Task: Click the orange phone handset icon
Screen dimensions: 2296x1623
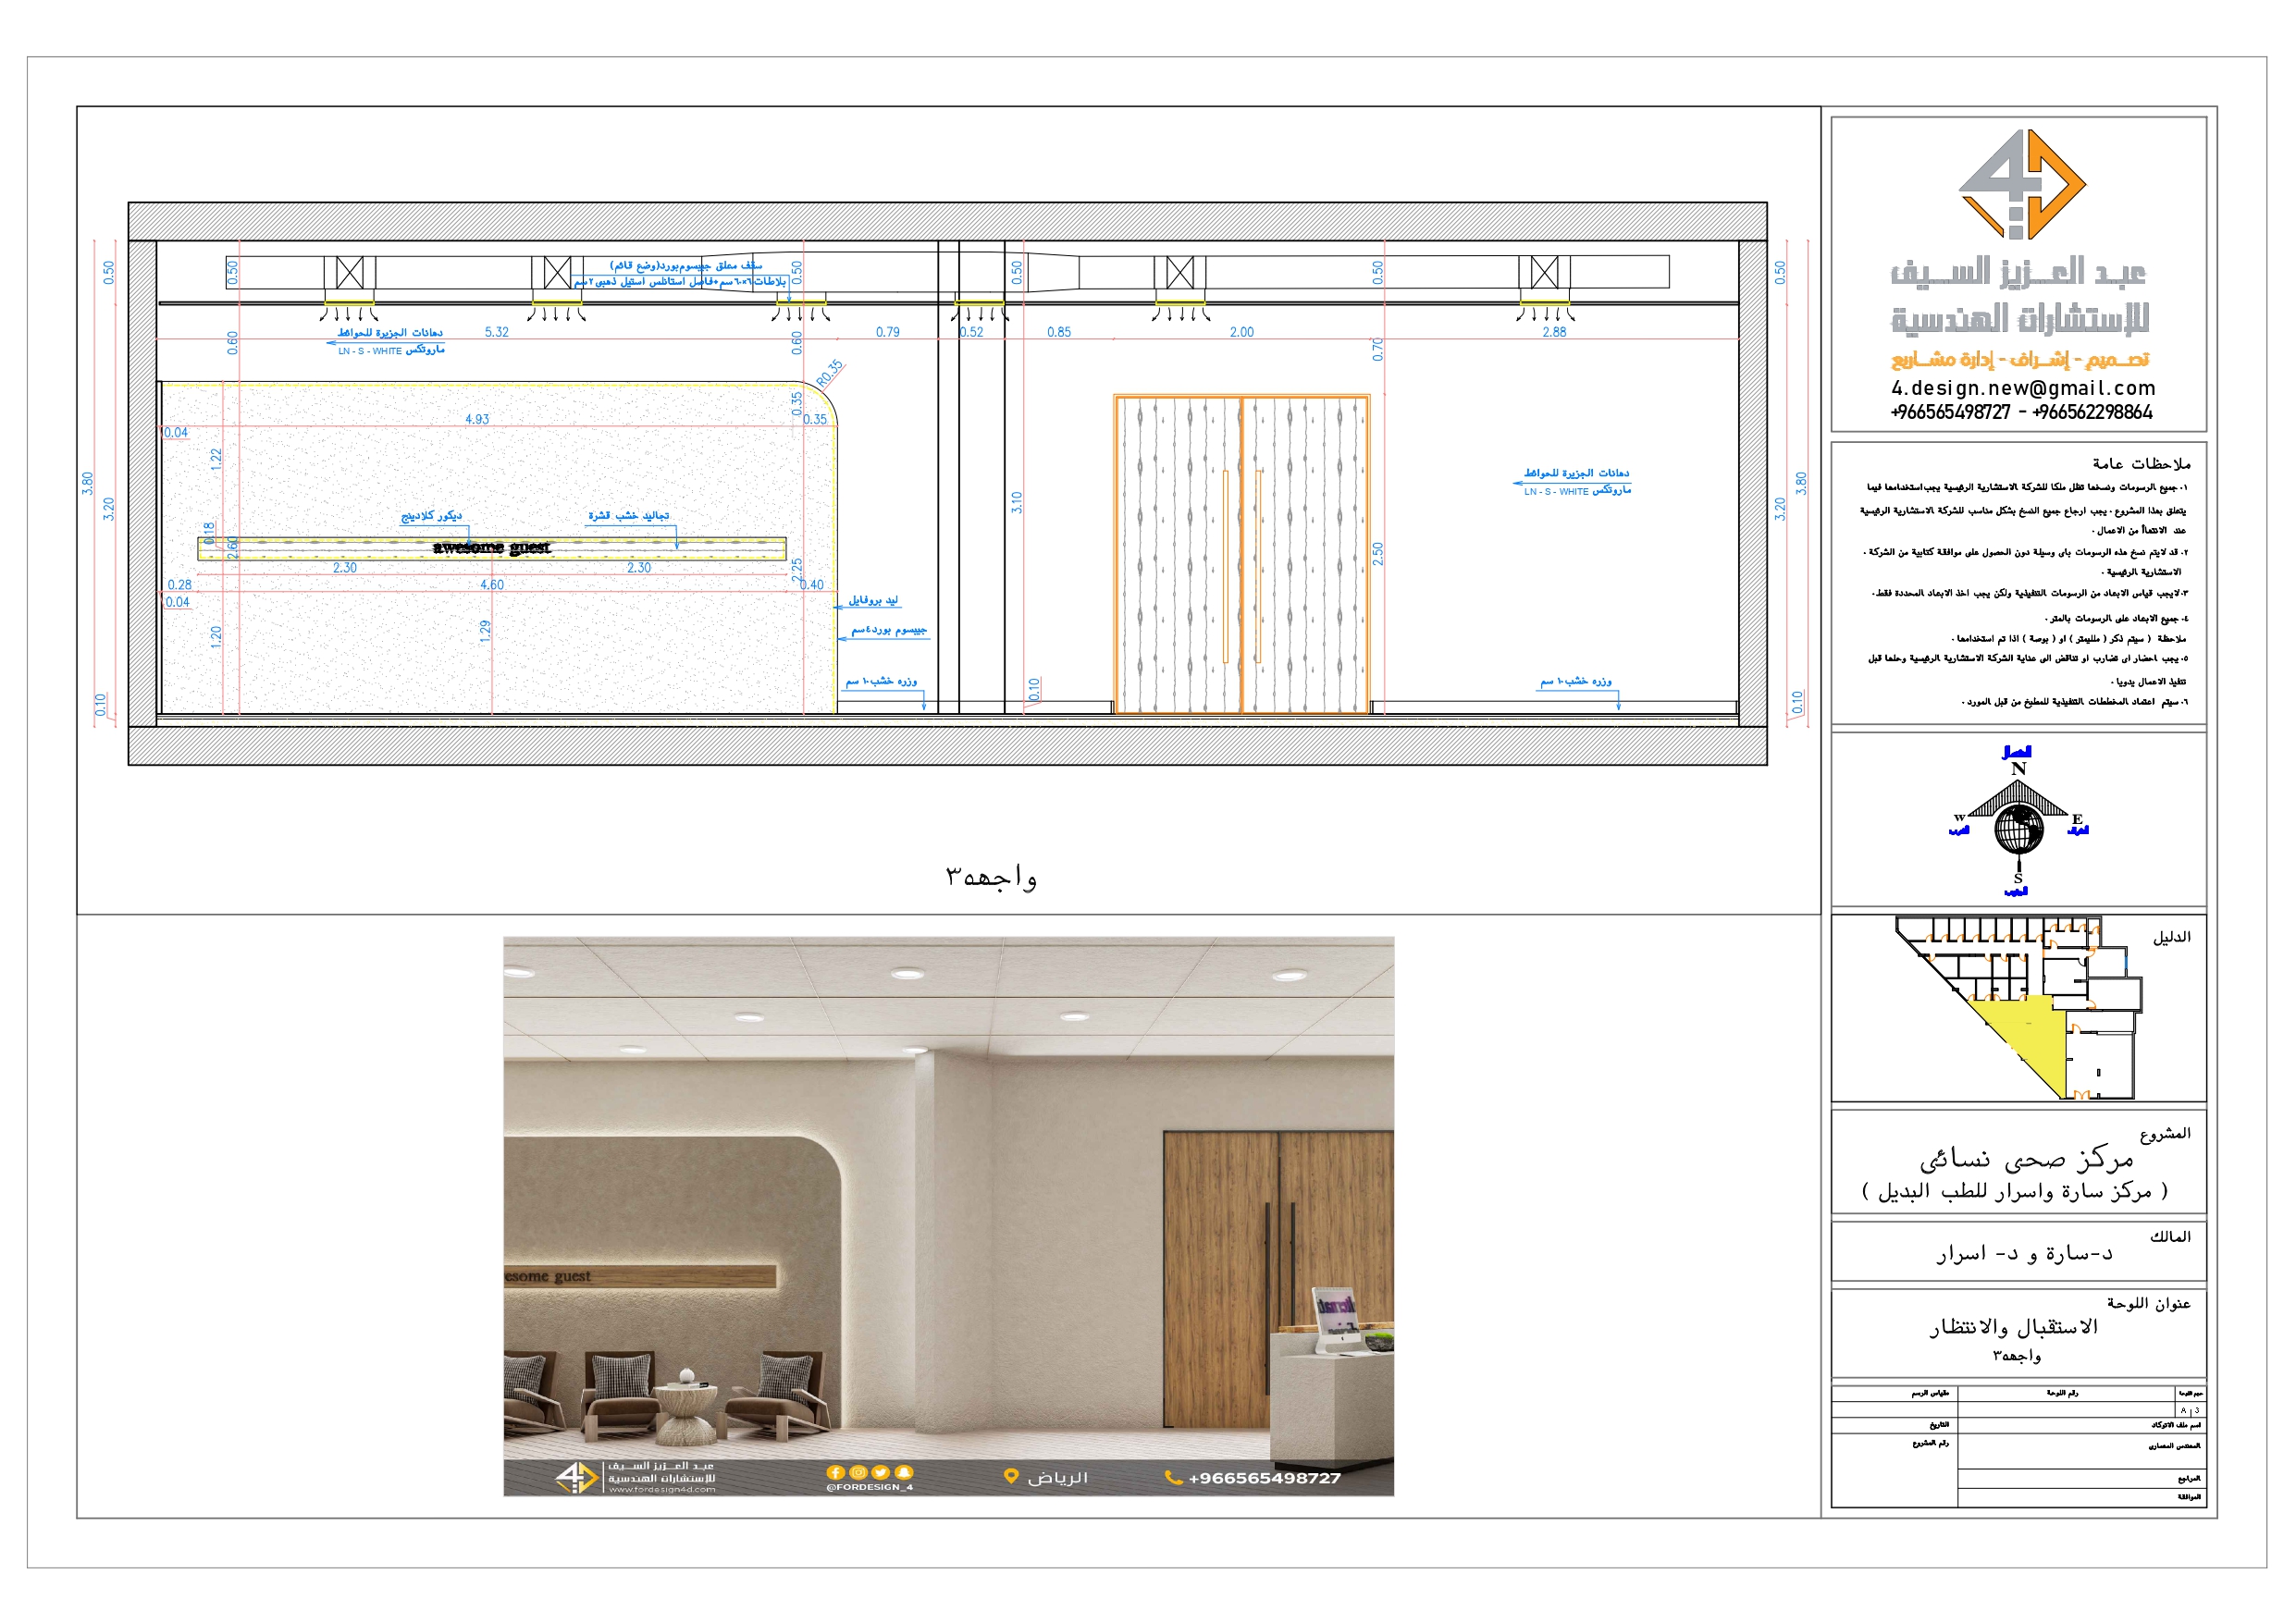Action: [x=1173, y=1477]
